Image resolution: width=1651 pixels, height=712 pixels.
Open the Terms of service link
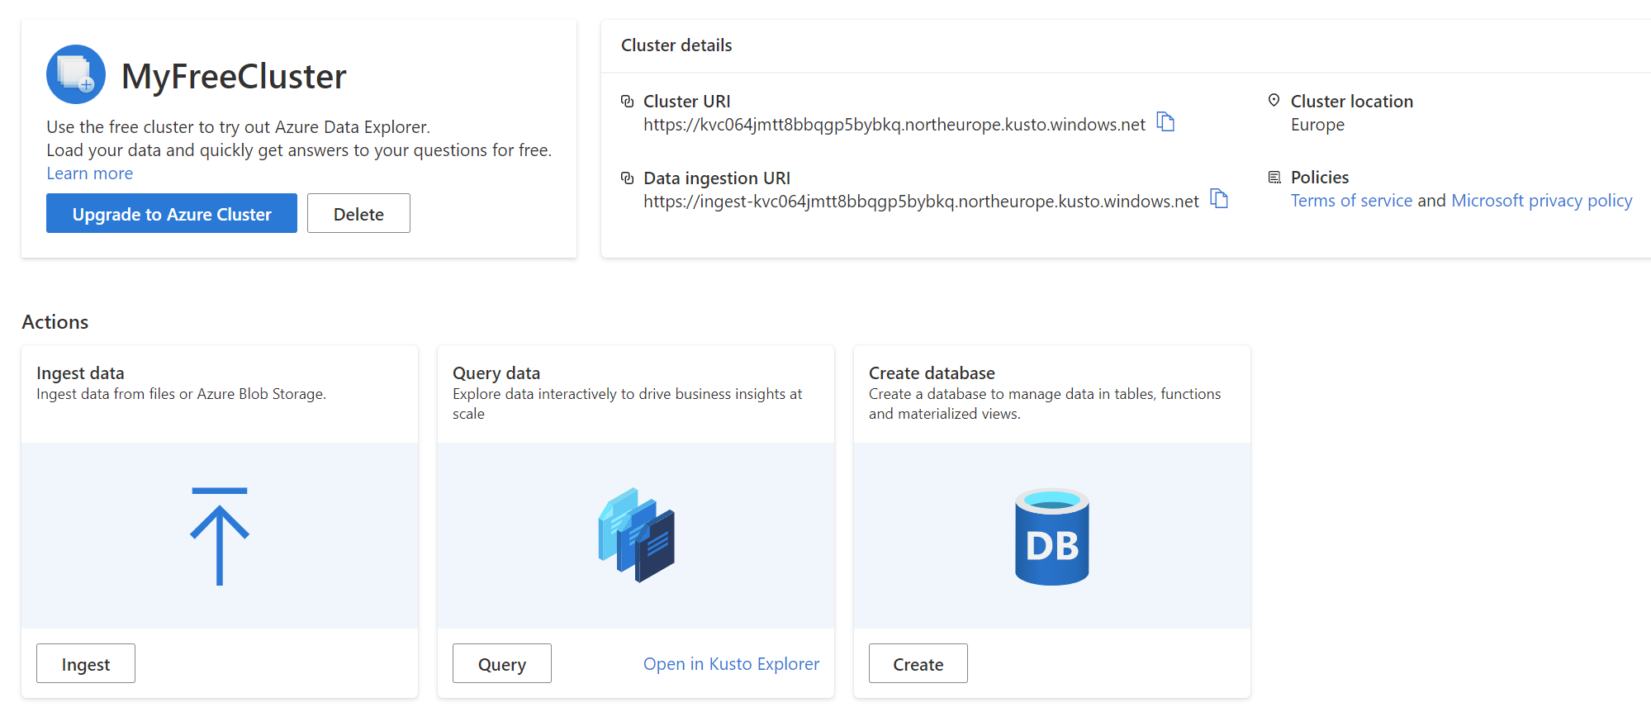(1351, 201)
